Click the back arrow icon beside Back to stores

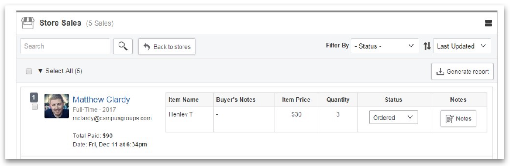tap(147, 47)
